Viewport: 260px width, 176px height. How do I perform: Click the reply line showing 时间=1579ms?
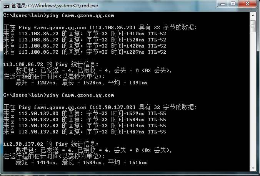click(85, 113)
